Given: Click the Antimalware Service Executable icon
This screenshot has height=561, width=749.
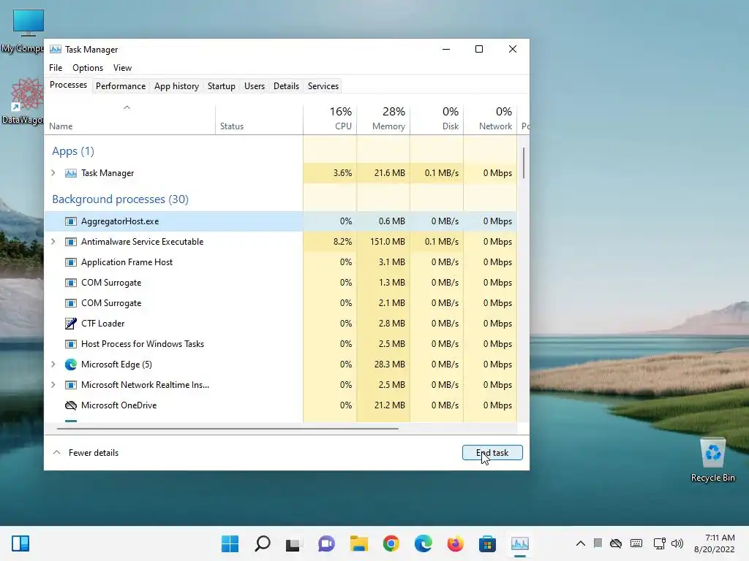Looking at the screenshot, I should 71,242.
